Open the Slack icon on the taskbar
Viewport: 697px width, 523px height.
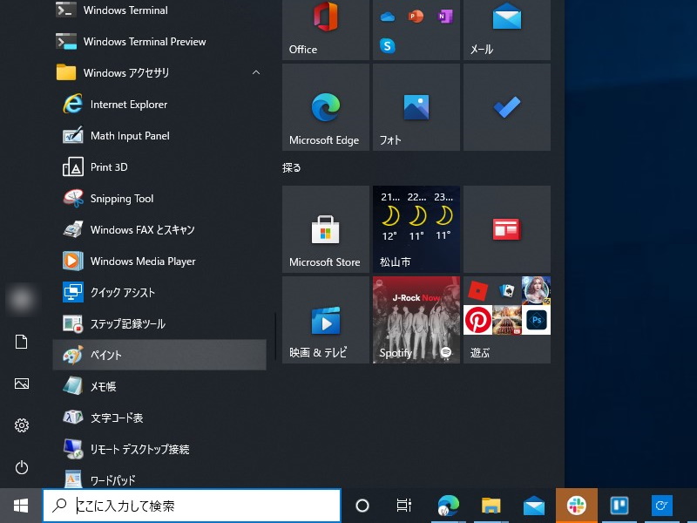(x=576, y=505)
